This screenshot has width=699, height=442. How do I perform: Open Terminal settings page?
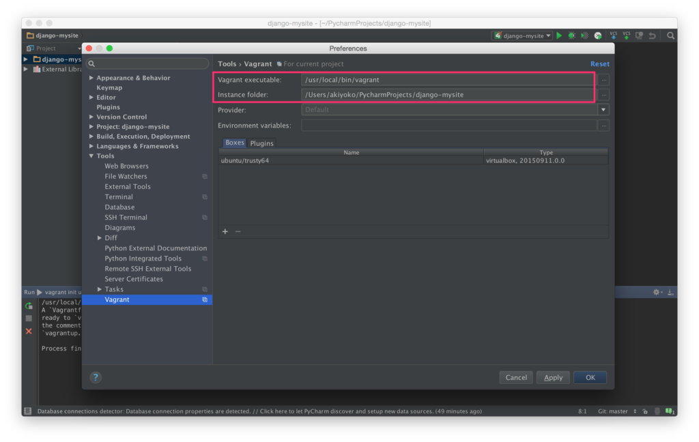[119, 197]
